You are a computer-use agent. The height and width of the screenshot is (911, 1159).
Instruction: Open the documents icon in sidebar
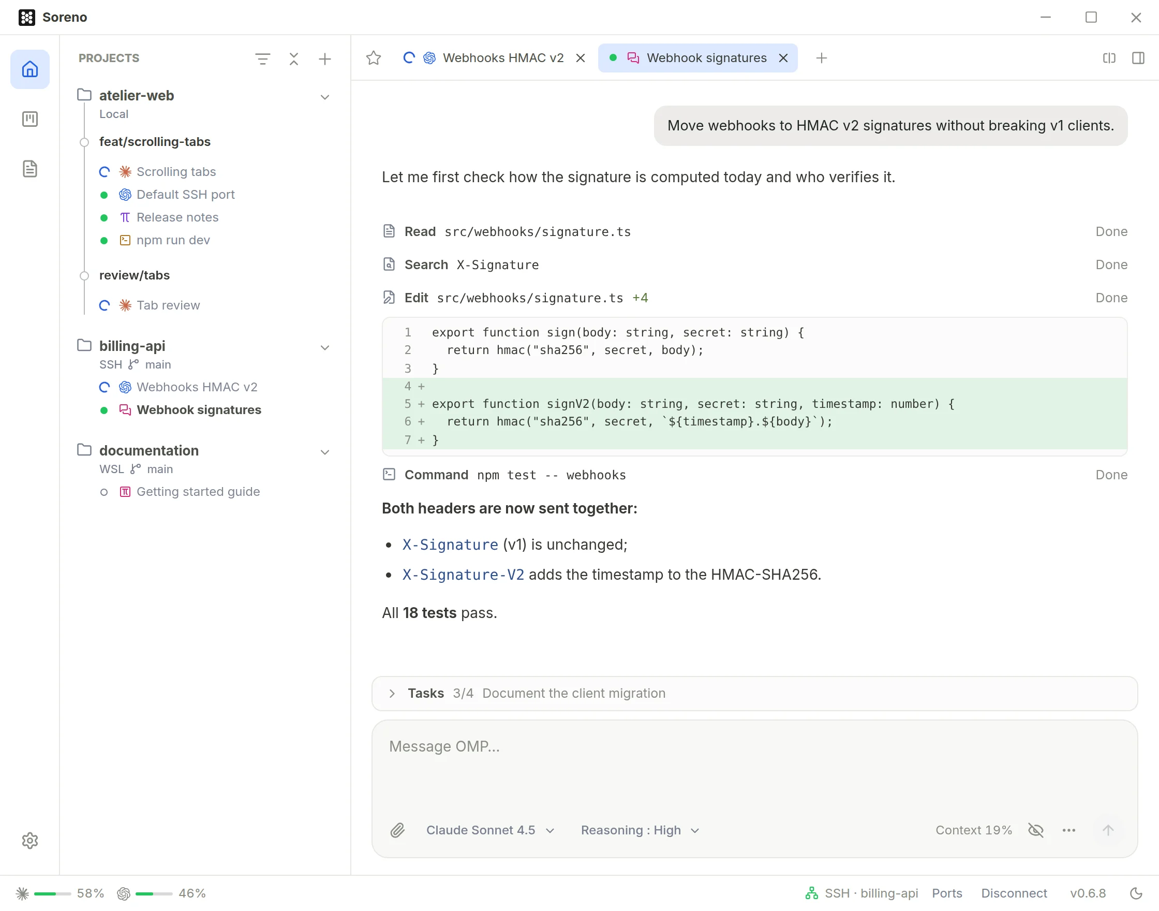tap(30, 169)
